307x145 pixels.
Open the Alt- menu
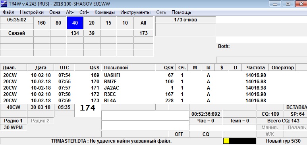[x=70, y=12]
